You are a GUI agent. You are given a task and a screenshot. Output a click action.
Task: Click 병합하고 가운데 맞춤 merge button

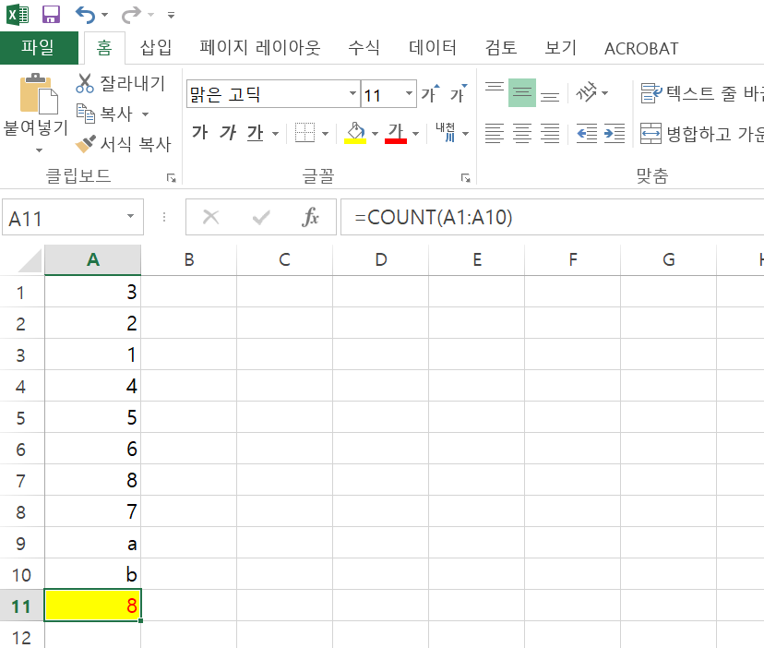pos(701,133)
